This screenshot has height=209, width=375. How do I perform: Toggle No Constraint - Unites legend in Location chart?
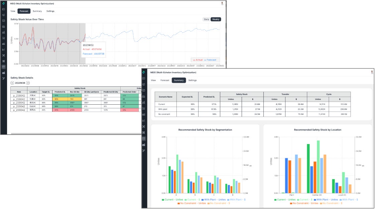[x=304, y=203]
